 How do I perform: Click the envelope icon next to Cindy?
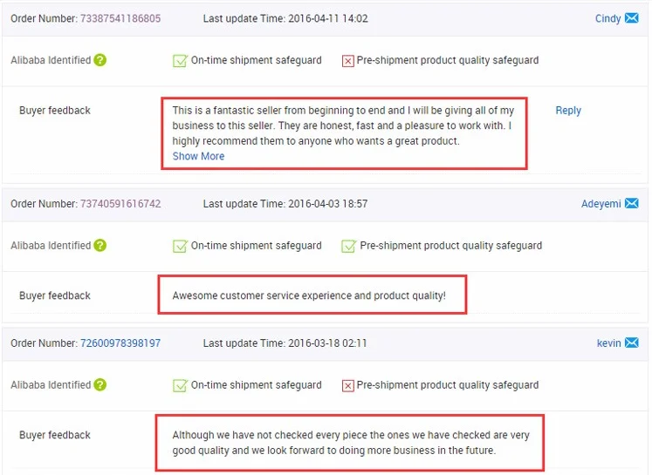631,17
